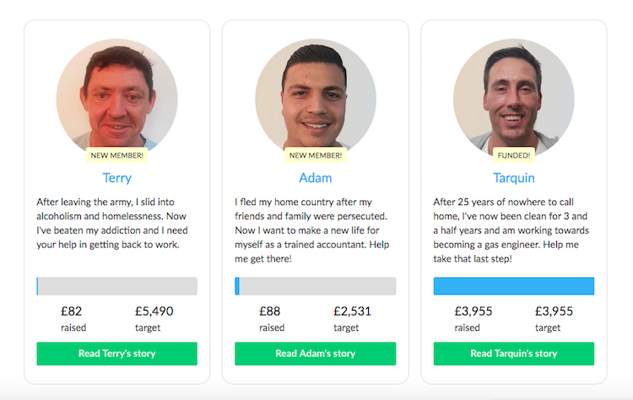Select the £2,531 target amount
Image resolution: width=633 pixels, height=400 pixels.
coord(352,311)
